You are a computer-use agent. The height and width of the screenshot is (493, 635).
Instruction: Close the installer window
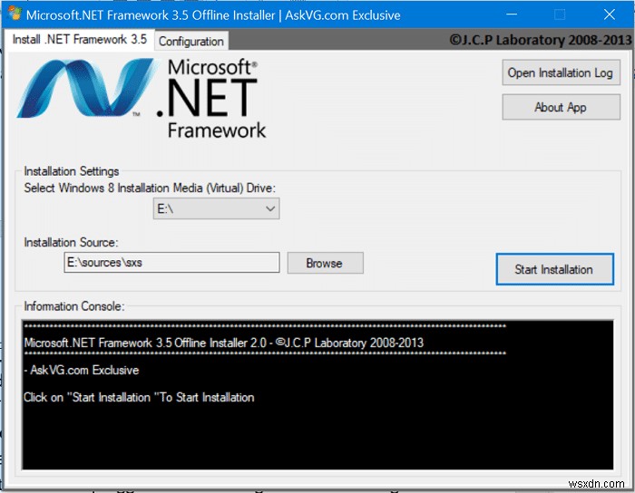coord(609,14)
